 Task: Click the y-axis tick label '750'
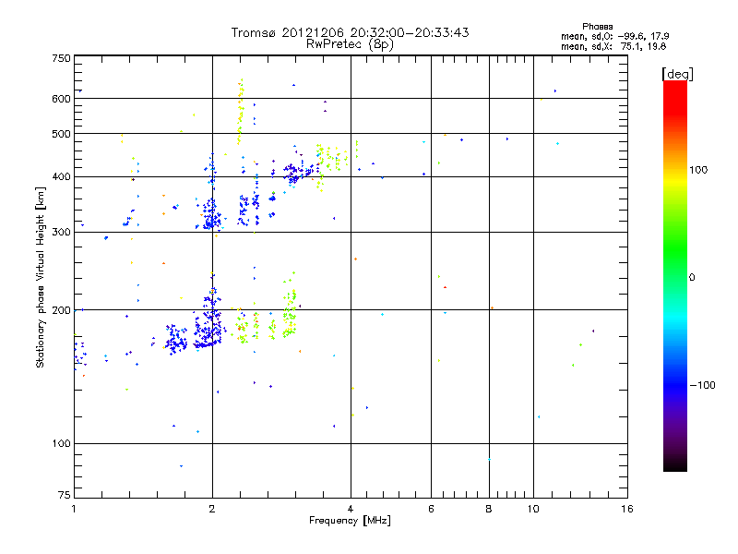tap(61, 58)
